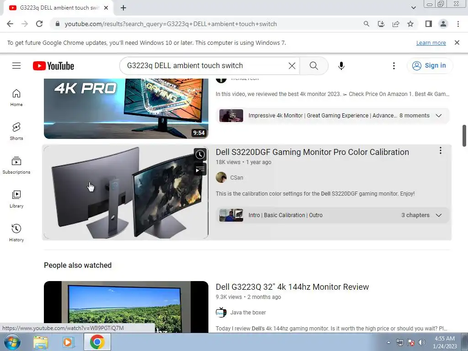468x351 pixels.
Task: Open Library in the sidebar
Action: pos(16,199)
